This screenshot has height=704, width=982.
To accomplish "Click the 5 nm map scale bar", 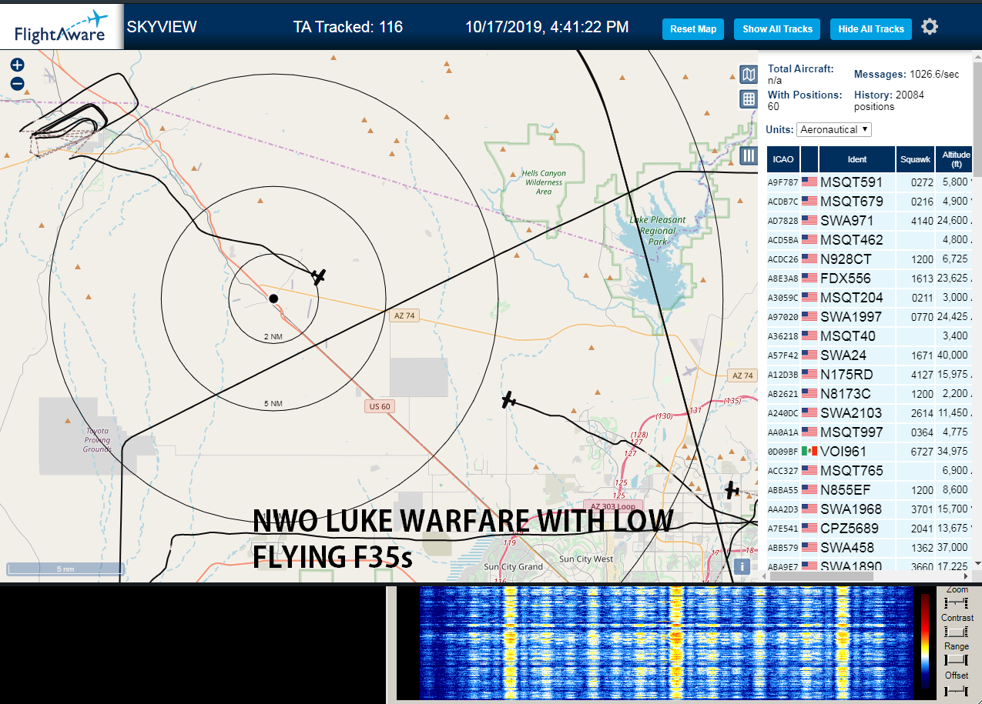I will click(x=65, y=569).
